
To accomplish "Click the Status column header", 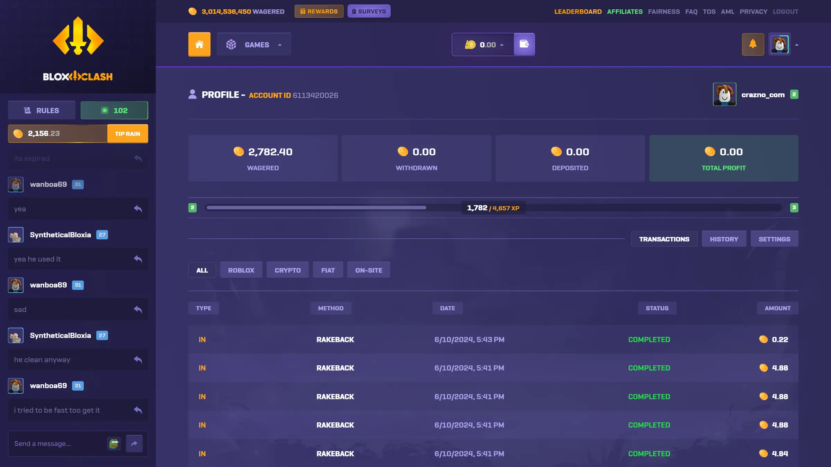I will point(657,308).
